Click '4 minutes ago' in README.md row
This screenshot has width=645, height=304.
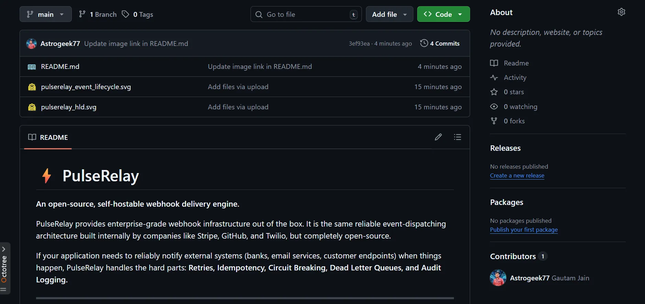(440, 66)
